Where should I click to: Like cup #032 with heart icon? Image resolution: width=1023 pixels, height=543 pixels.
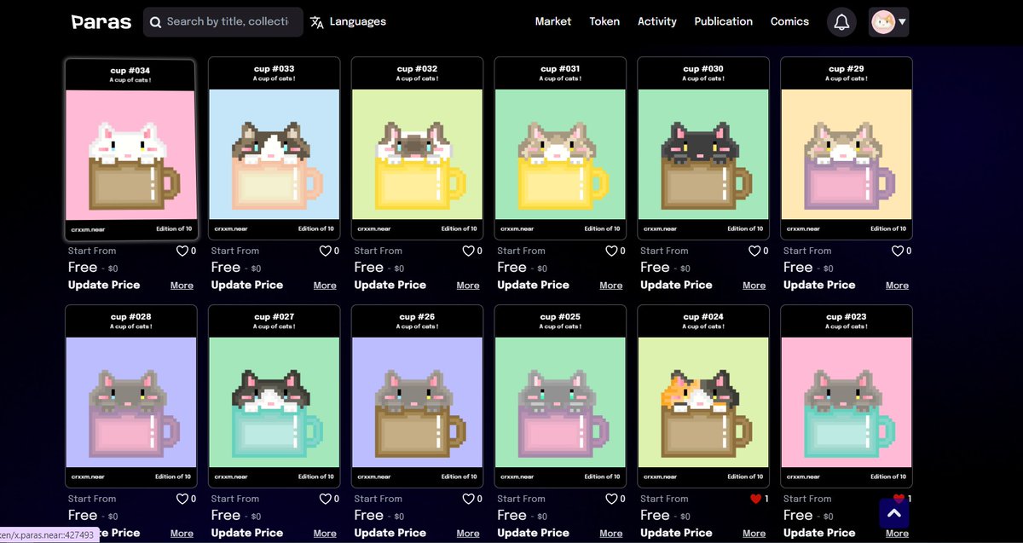pyautogui.click(x=468, y=251)
